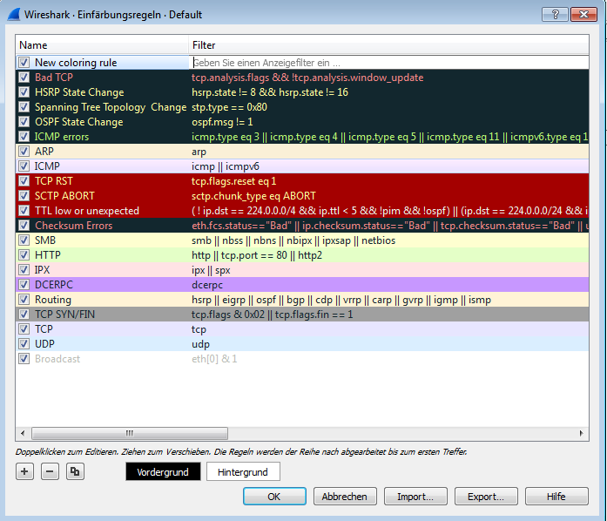Select filter "tcp.flags & 0x02 || tcp.flags.fin == 1"
607x521 pixels.
coord(272,315)
